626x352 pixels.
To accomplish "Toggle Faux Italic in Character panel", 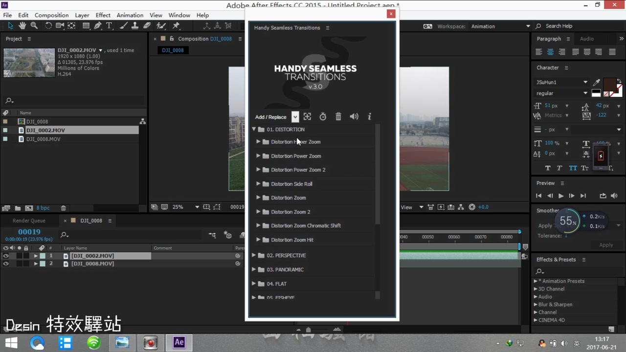I will pos(559,168).
